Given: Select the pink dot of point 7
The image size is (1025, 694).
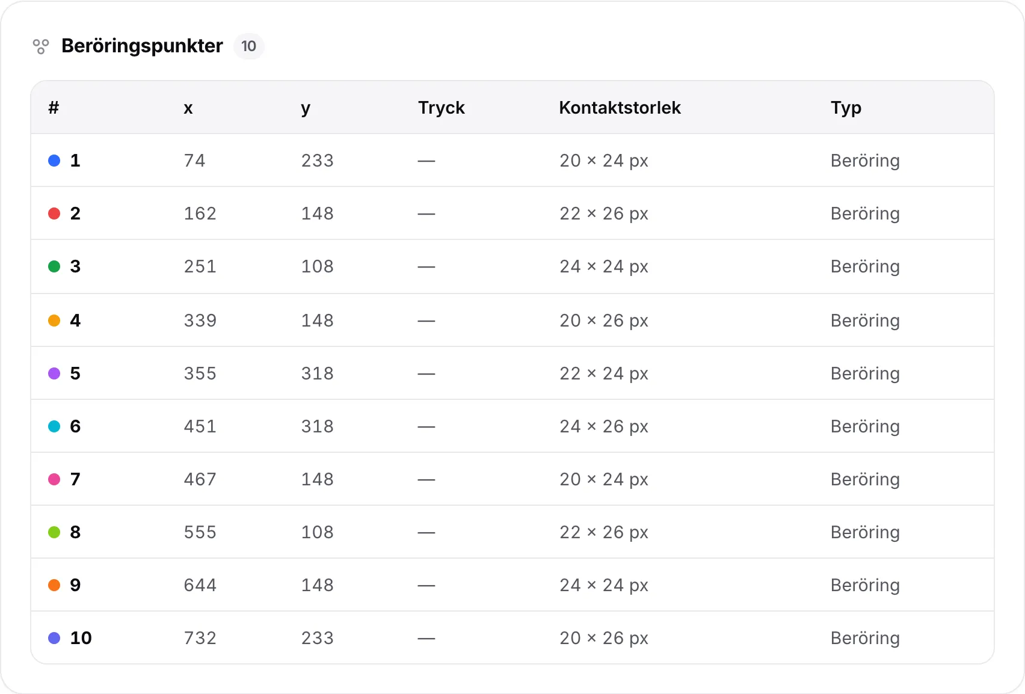Looking at the screenshot, I should tap(54, 479).
